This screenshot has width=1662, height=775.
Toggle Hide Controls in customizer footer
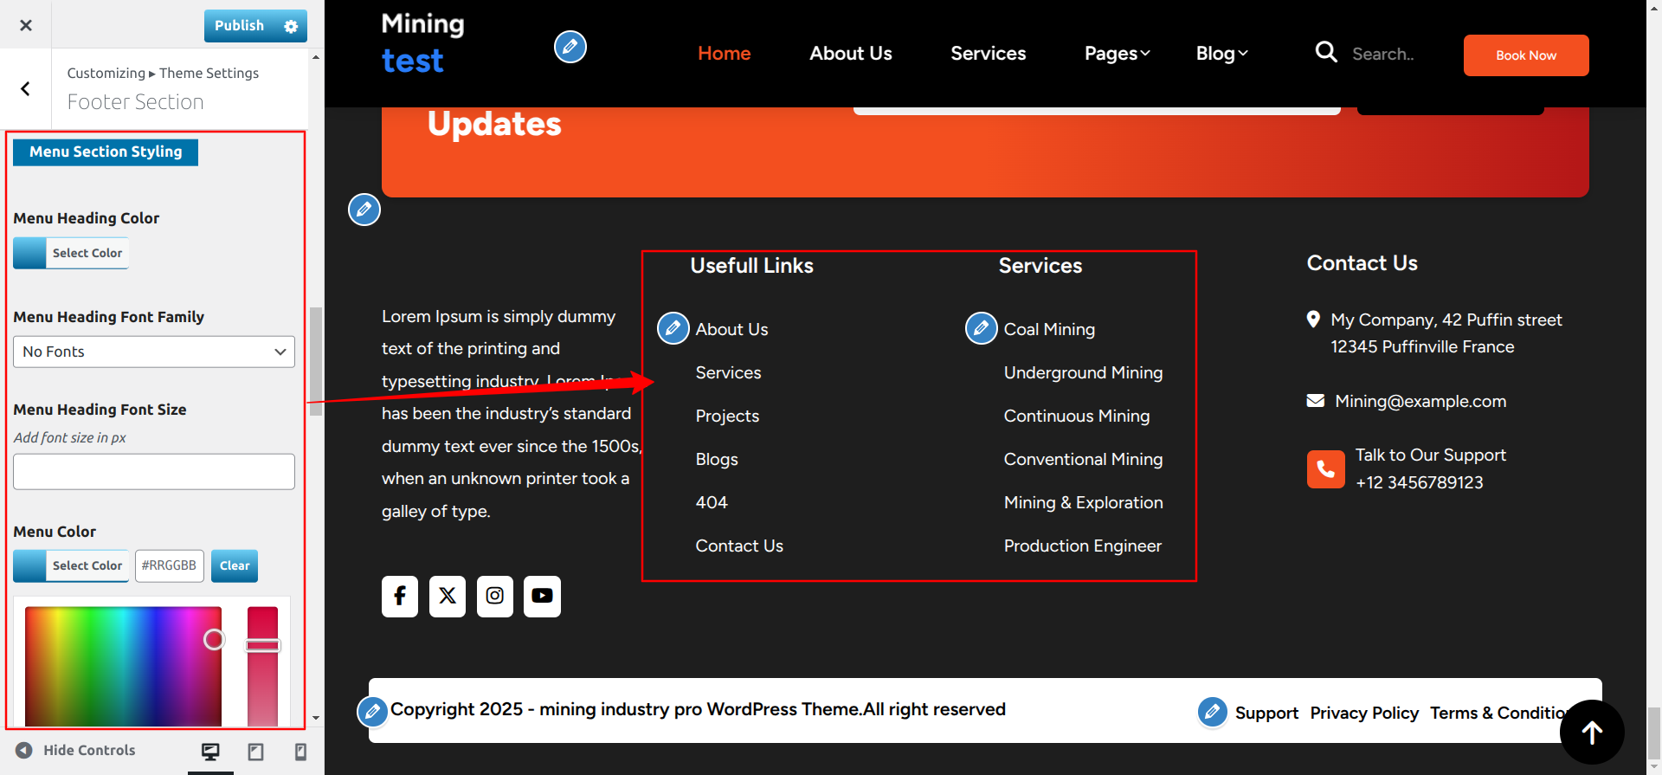click(x=76, y=751)
